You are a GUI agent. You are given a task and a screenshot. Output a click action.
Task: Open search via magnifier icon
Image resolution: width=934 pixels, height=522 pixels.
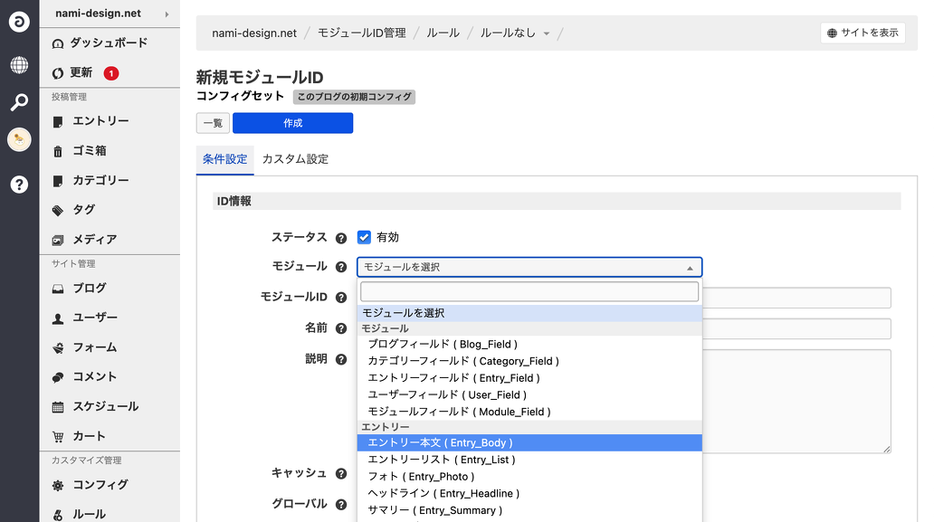click(19, 102)
